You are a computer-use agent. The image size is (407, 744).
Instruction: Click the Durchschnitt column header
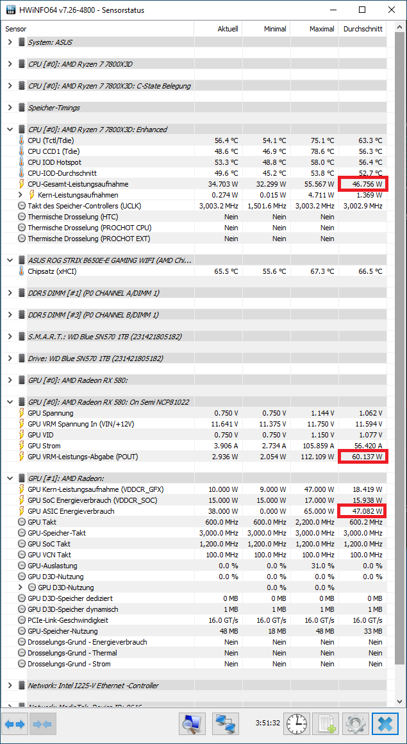362,29
